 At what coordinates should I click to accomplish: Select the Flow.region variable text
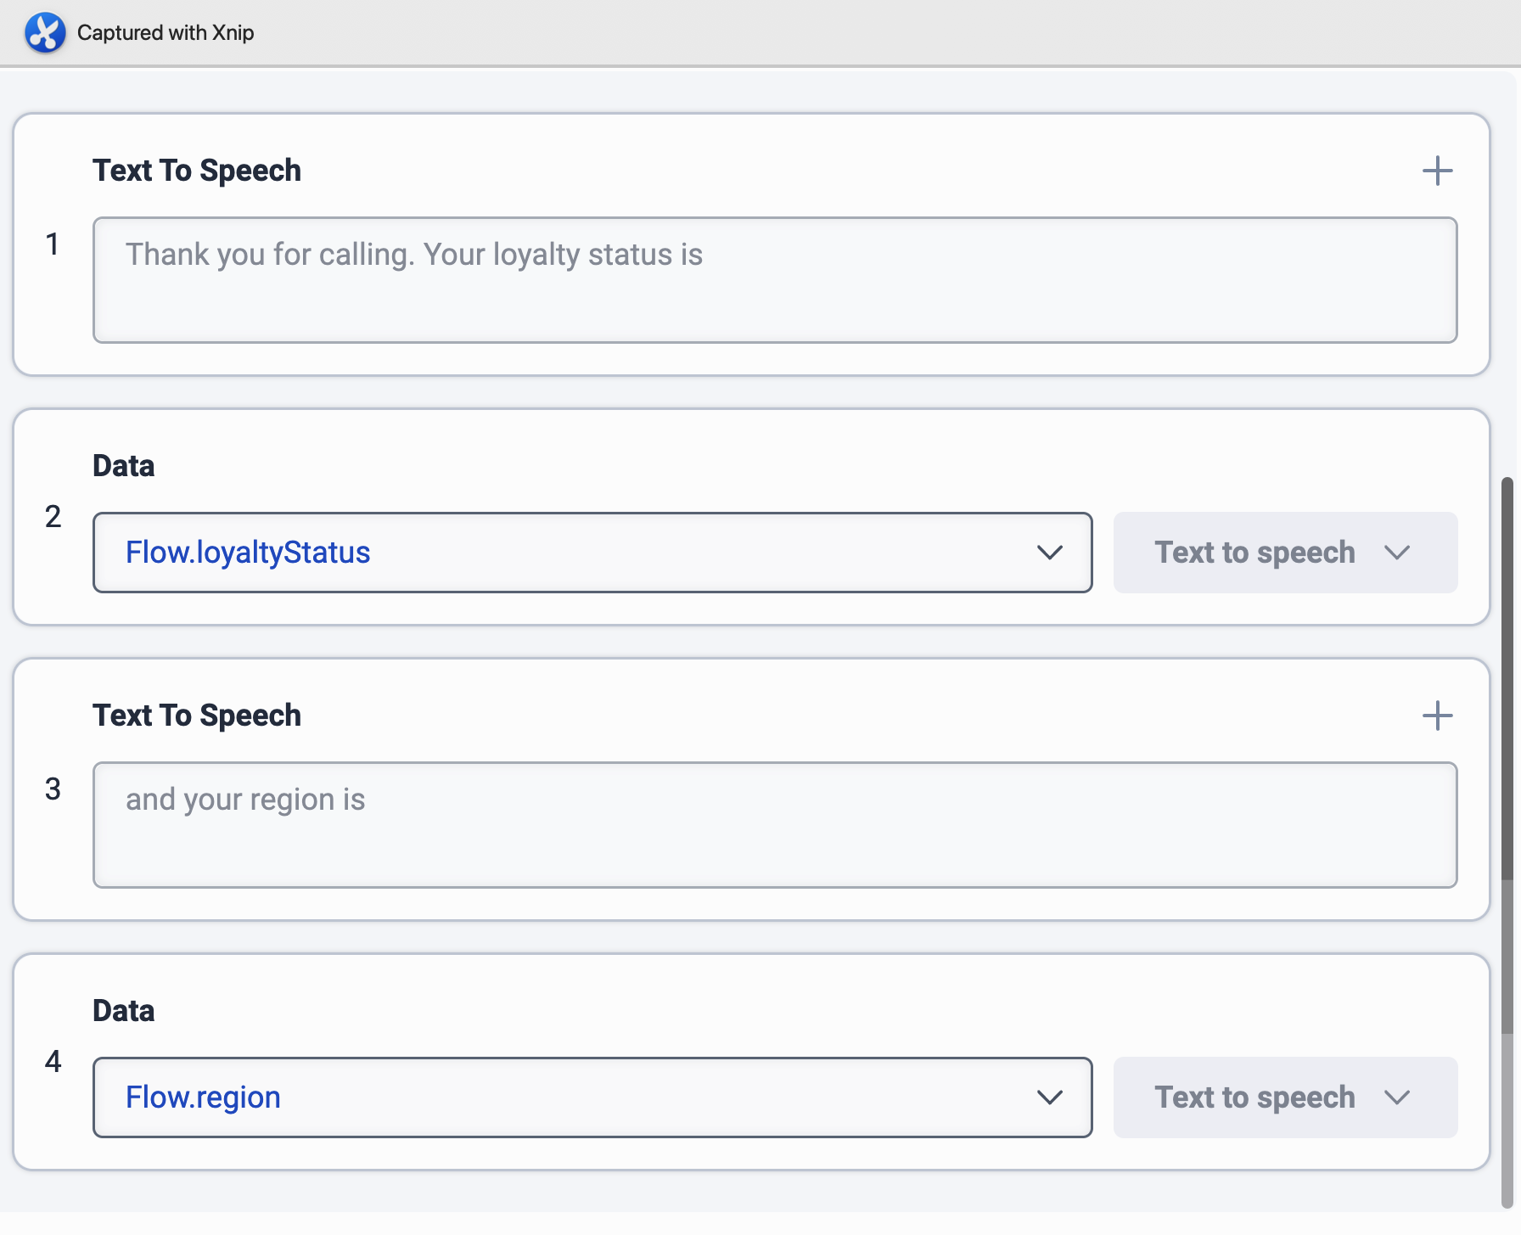[203, 1097]
